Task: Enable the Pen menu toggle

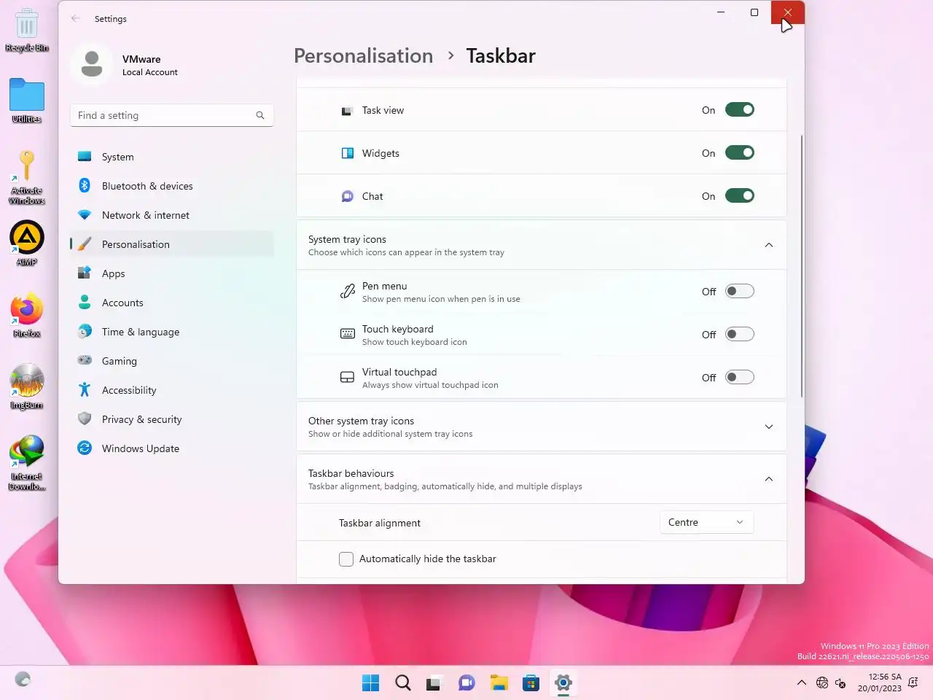Action: coord(739,291)
